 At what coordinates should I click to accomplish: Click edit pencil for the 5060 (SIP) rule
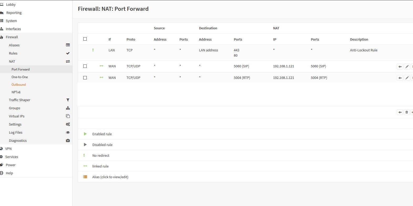pos(407,67)
